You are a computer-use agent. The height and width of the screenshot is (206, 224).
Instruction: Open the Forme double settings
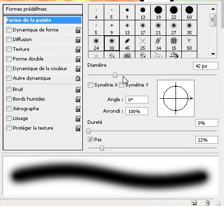click(x=28, y=59)
